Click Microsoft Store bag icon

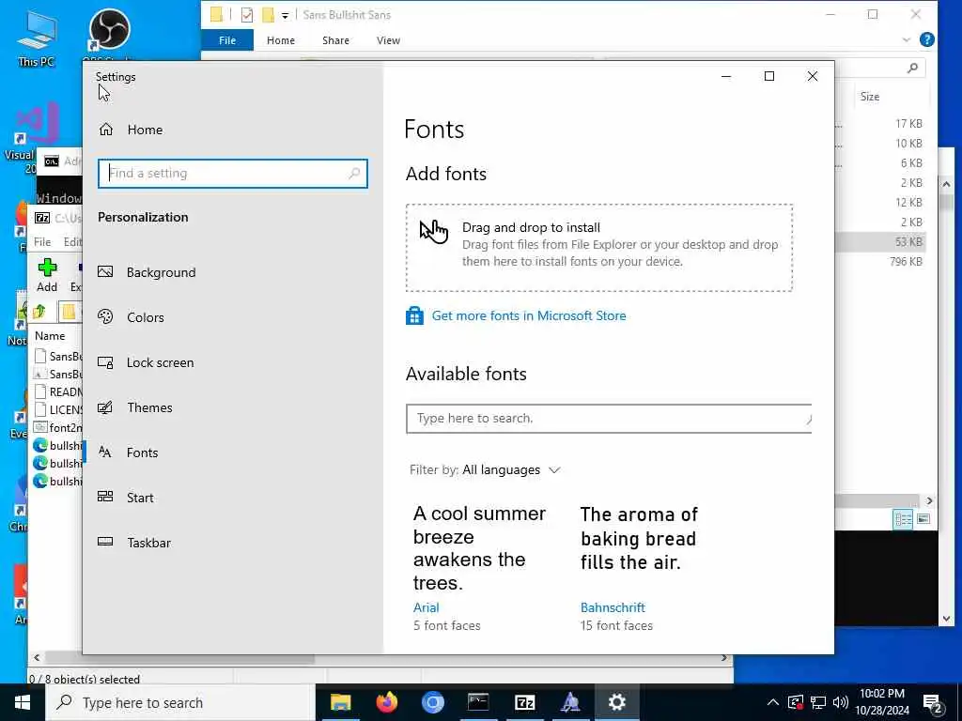[414, 315]
